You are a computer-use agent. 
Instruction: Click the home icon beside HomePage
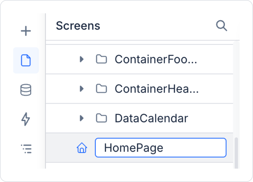point(82,148)
